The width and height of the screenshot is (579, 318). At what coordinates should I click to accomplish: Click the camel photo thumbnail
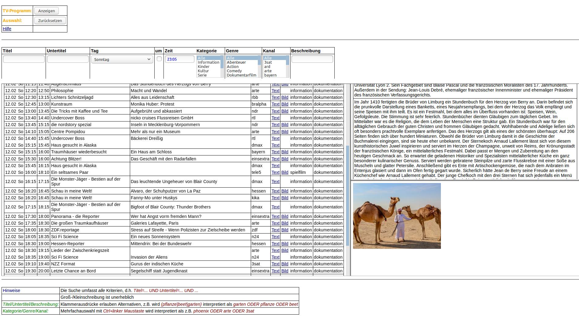click(x=397, y=216)
